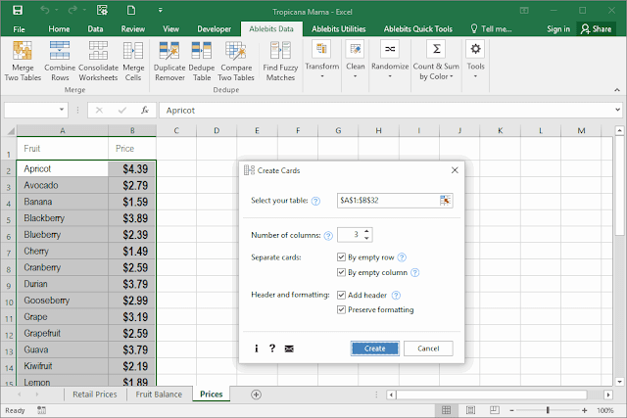Viewport: 627px width, 418px height.
Task: Toggle By empty column checkbox
Action: click(x=341, y=272)
